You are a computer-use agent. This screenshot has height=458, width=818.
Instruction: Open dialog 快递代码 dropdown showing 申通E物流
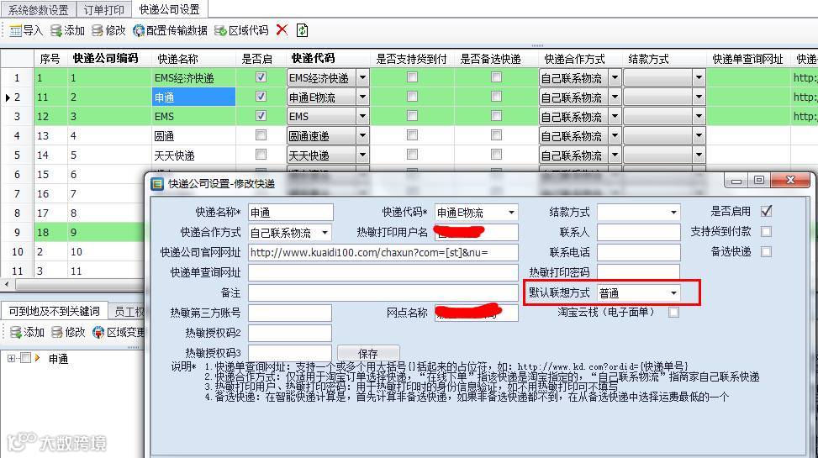point(511,213)
